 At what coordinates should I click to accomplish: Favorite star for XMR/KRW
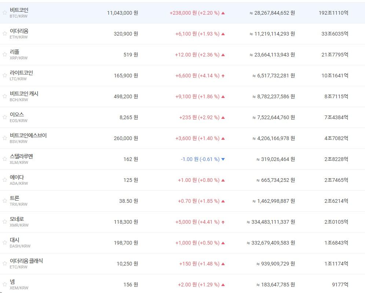click(x=5, y=221)
